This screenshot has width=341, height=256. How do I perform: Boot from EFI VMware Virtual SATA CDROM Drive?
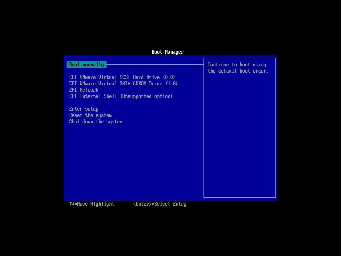click(123, 84)
